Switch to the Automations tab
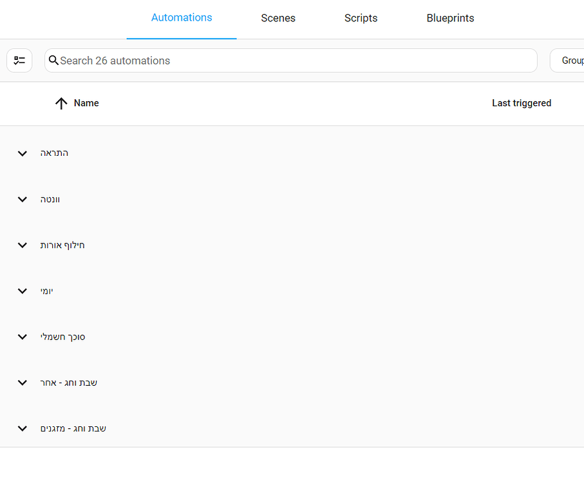This screenshot has width=584, height=483. pos(182,18)
